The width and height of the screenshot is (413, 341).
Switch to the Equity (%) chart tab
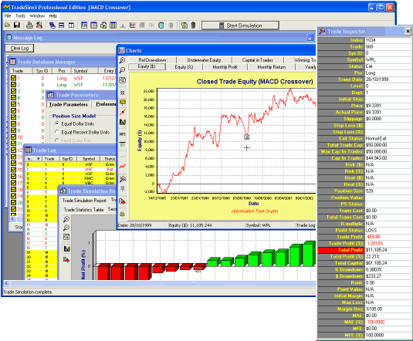click(x=184, y=67)
